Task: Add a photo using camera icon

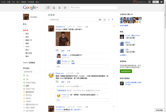Action: point(100,20)
